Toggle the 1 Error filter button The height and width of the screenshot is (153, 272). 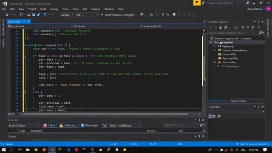pyautogui.click(x=50, y=125)
